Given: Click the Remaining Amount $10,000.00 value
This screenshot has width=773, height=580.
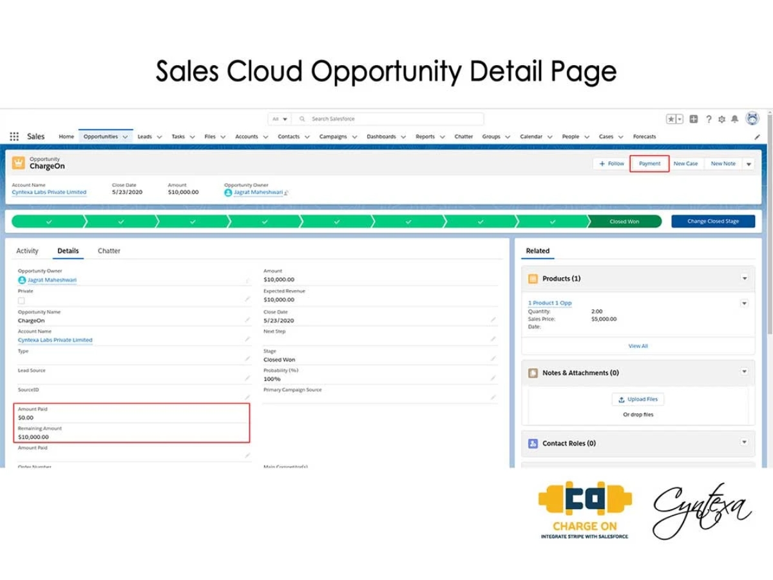Looking at the screenshot, I should pos(33,437).
